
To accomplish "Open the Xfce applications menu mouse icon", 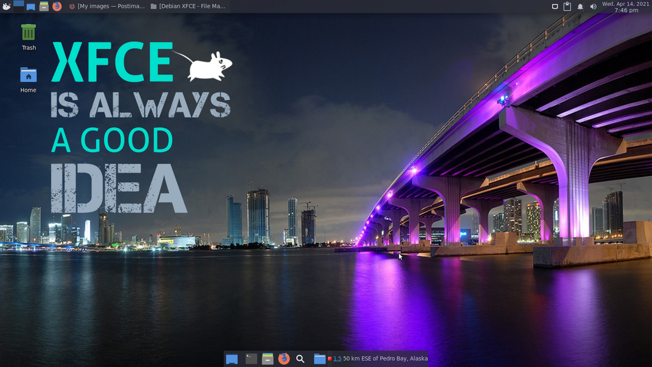I will pos(6,6).
